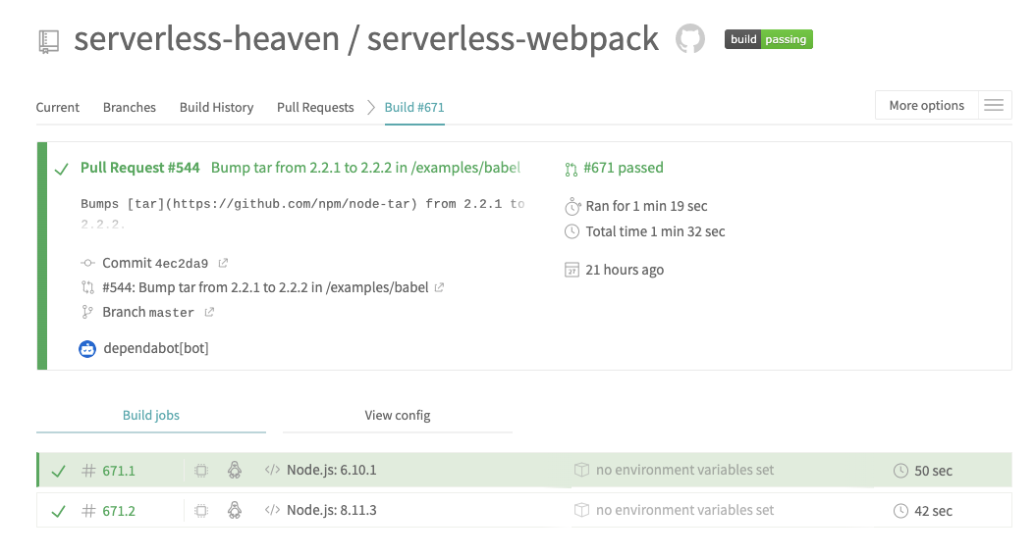Click the hamburger icon beside More options
Viewport: 1035px width, 556px height.
(x=994, y=105)
